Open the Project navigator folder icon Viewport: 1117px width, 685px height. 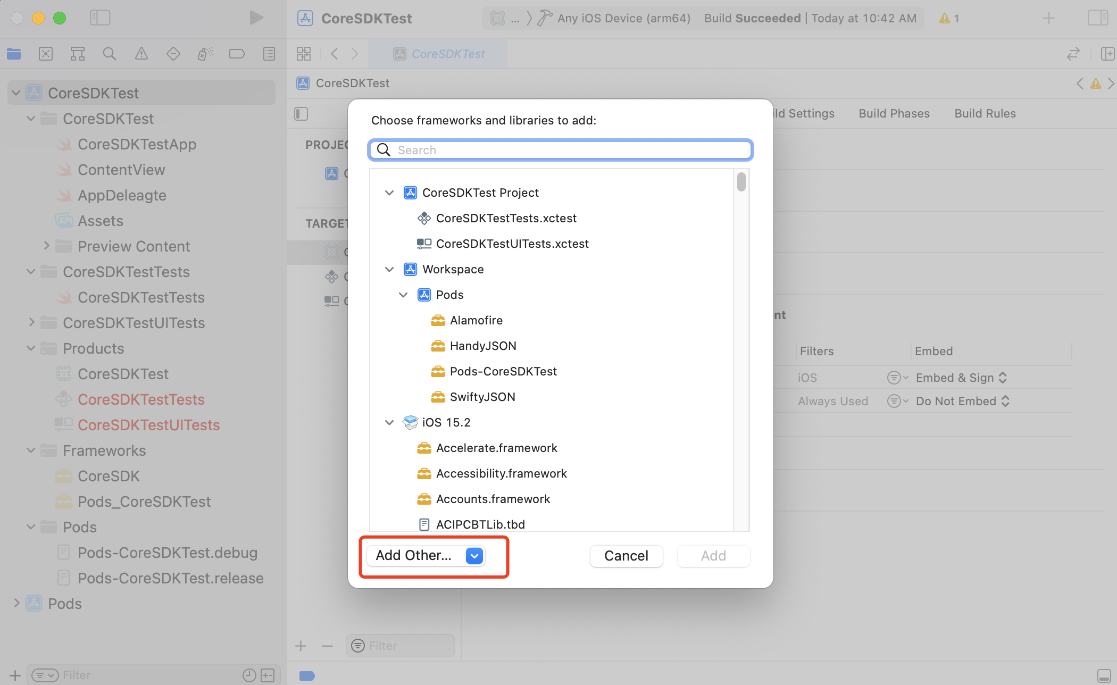pos(14,54)
